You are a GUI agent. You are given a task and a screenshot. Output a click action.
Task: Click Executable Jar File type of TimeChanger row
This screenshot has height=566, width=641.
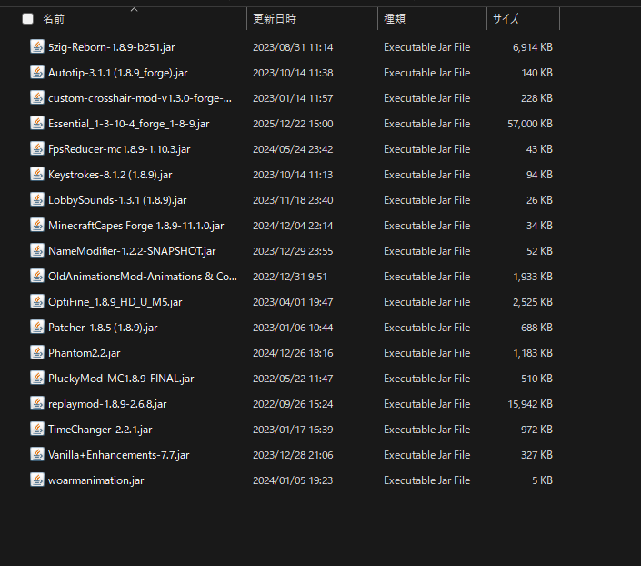coord(426,430)
